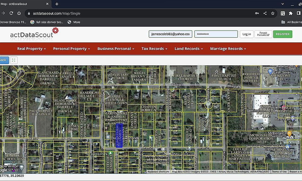Image resolution: width=302 pixels, height=181 pixels.
Task: Open the All Bookmarks folder
Action: click(x=291, y=22)
